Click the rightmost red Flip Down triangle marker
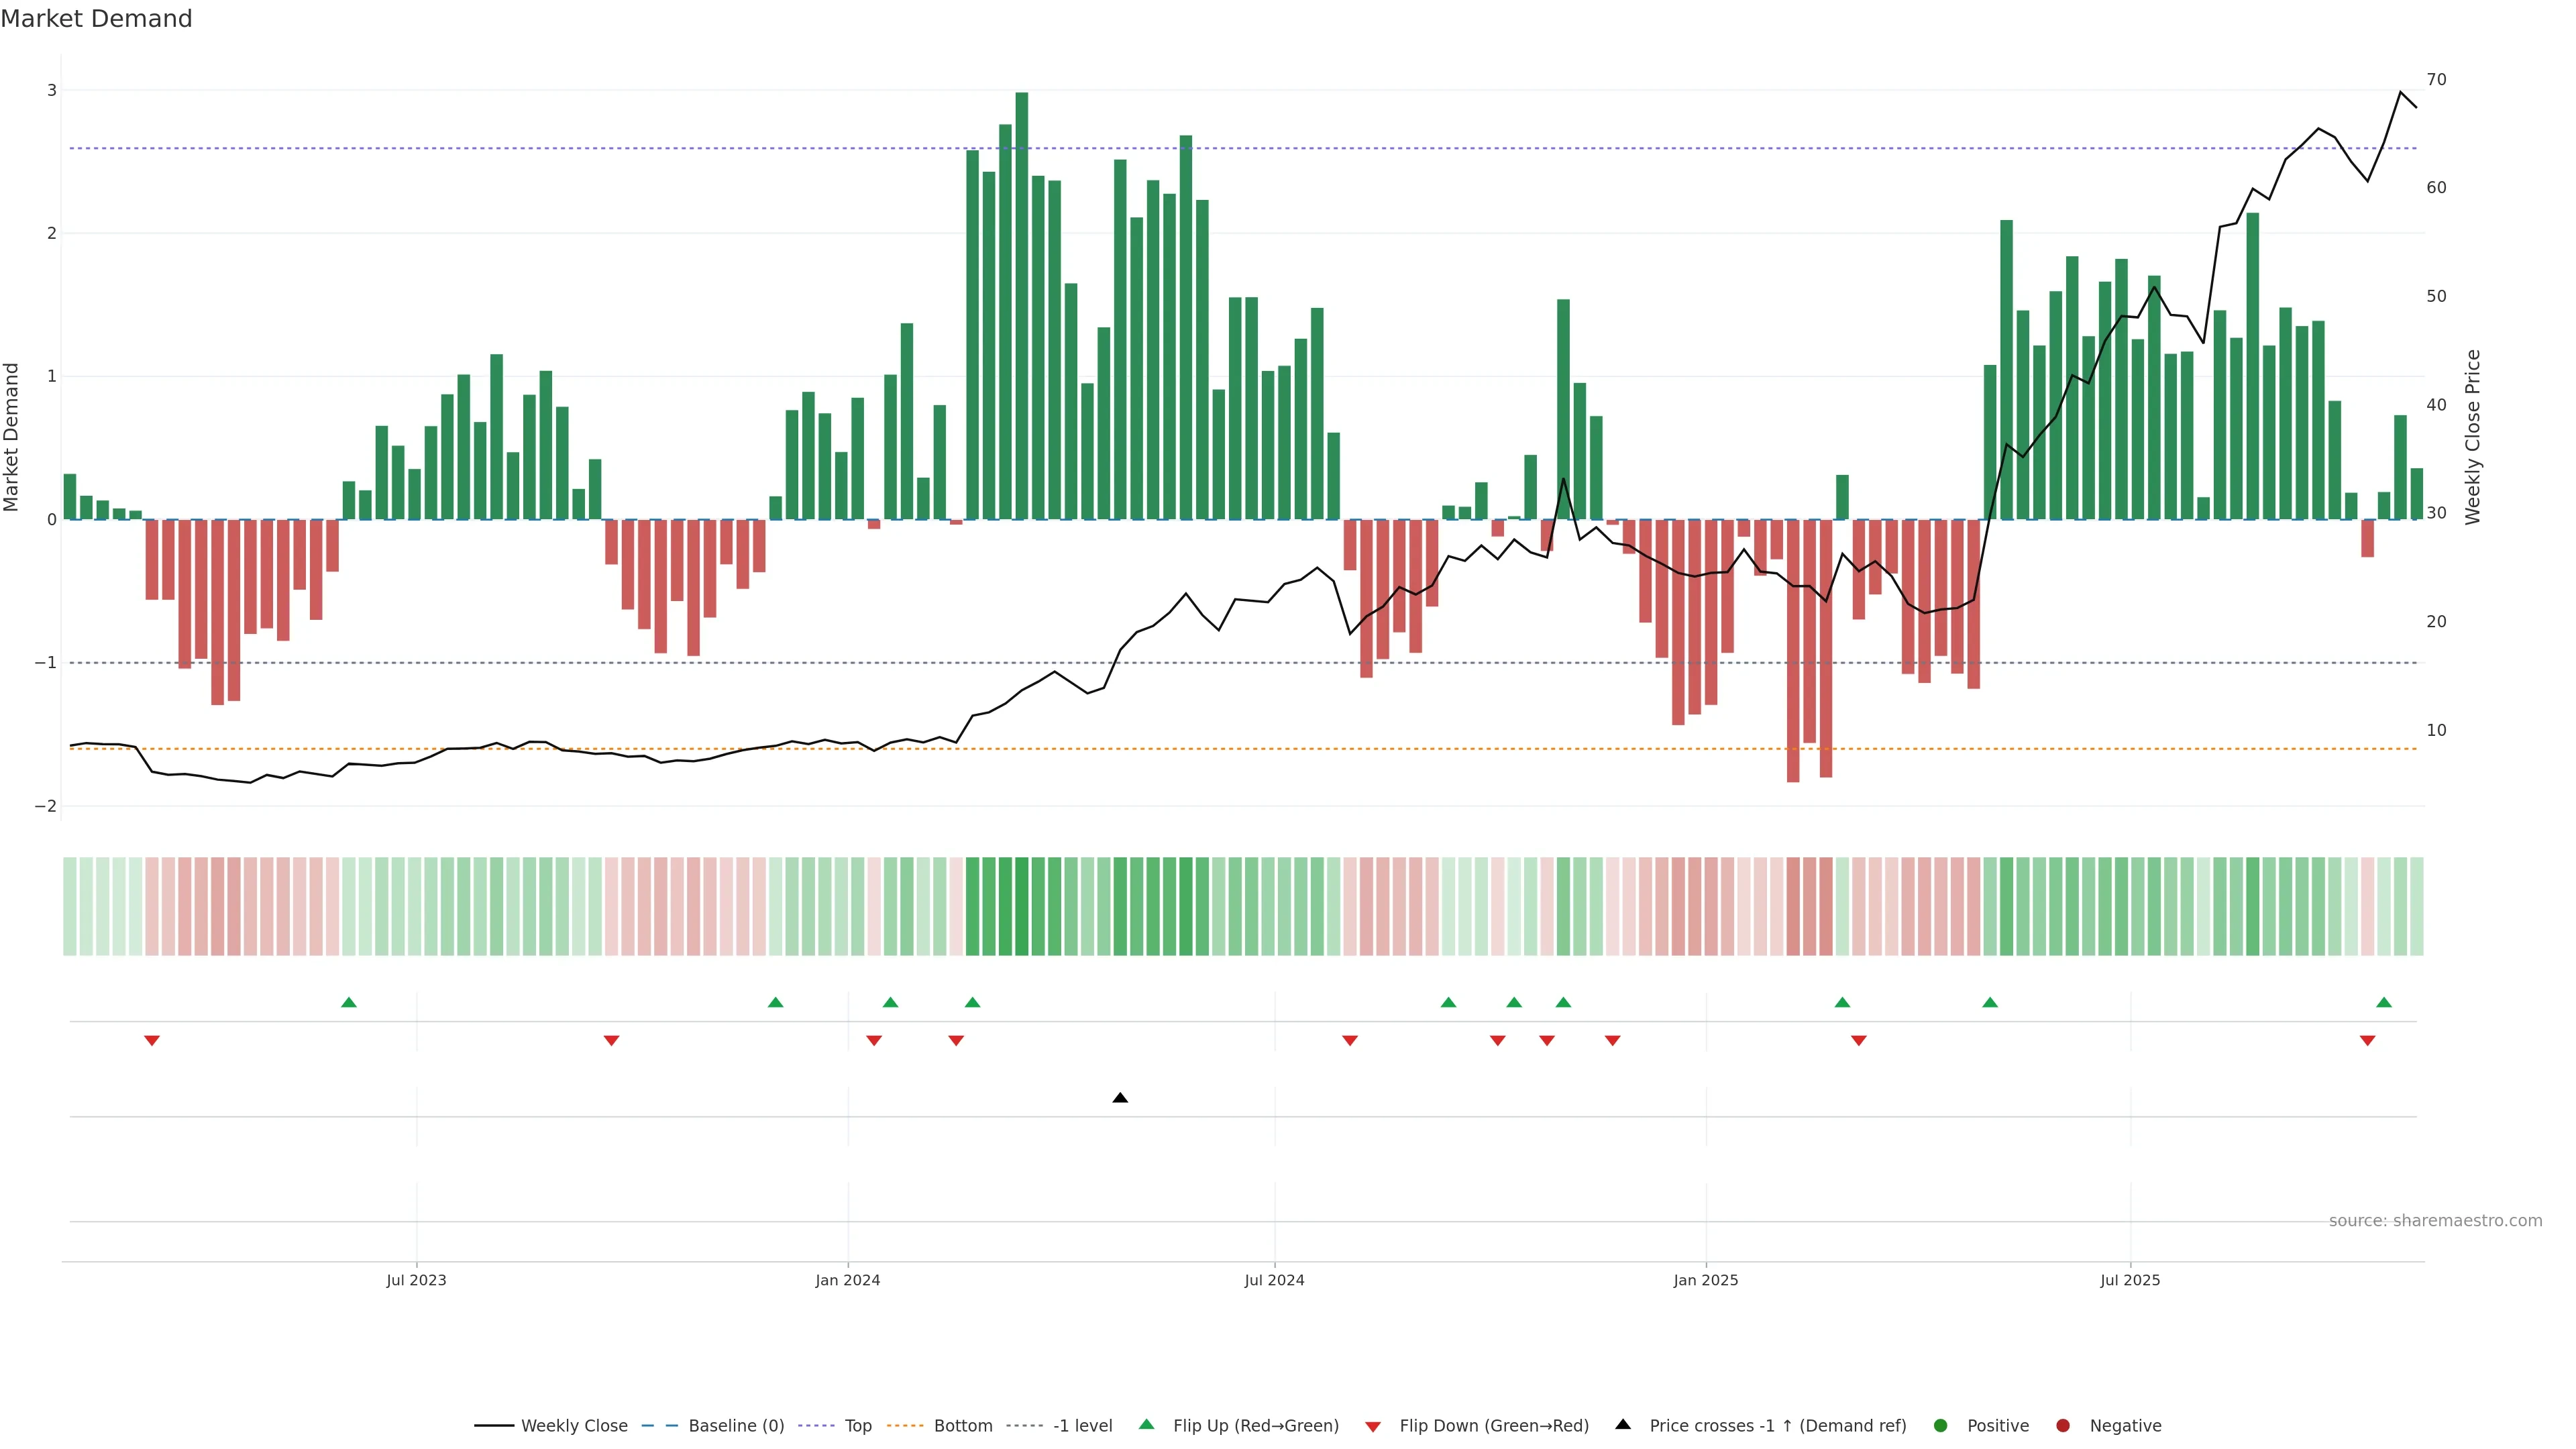The image size is (2576, 1449). (x=2367, y=1041)
